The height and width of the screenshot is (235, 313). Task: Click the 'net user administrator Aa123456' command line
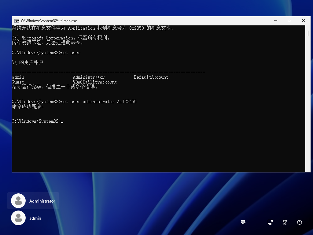point(74,102)
